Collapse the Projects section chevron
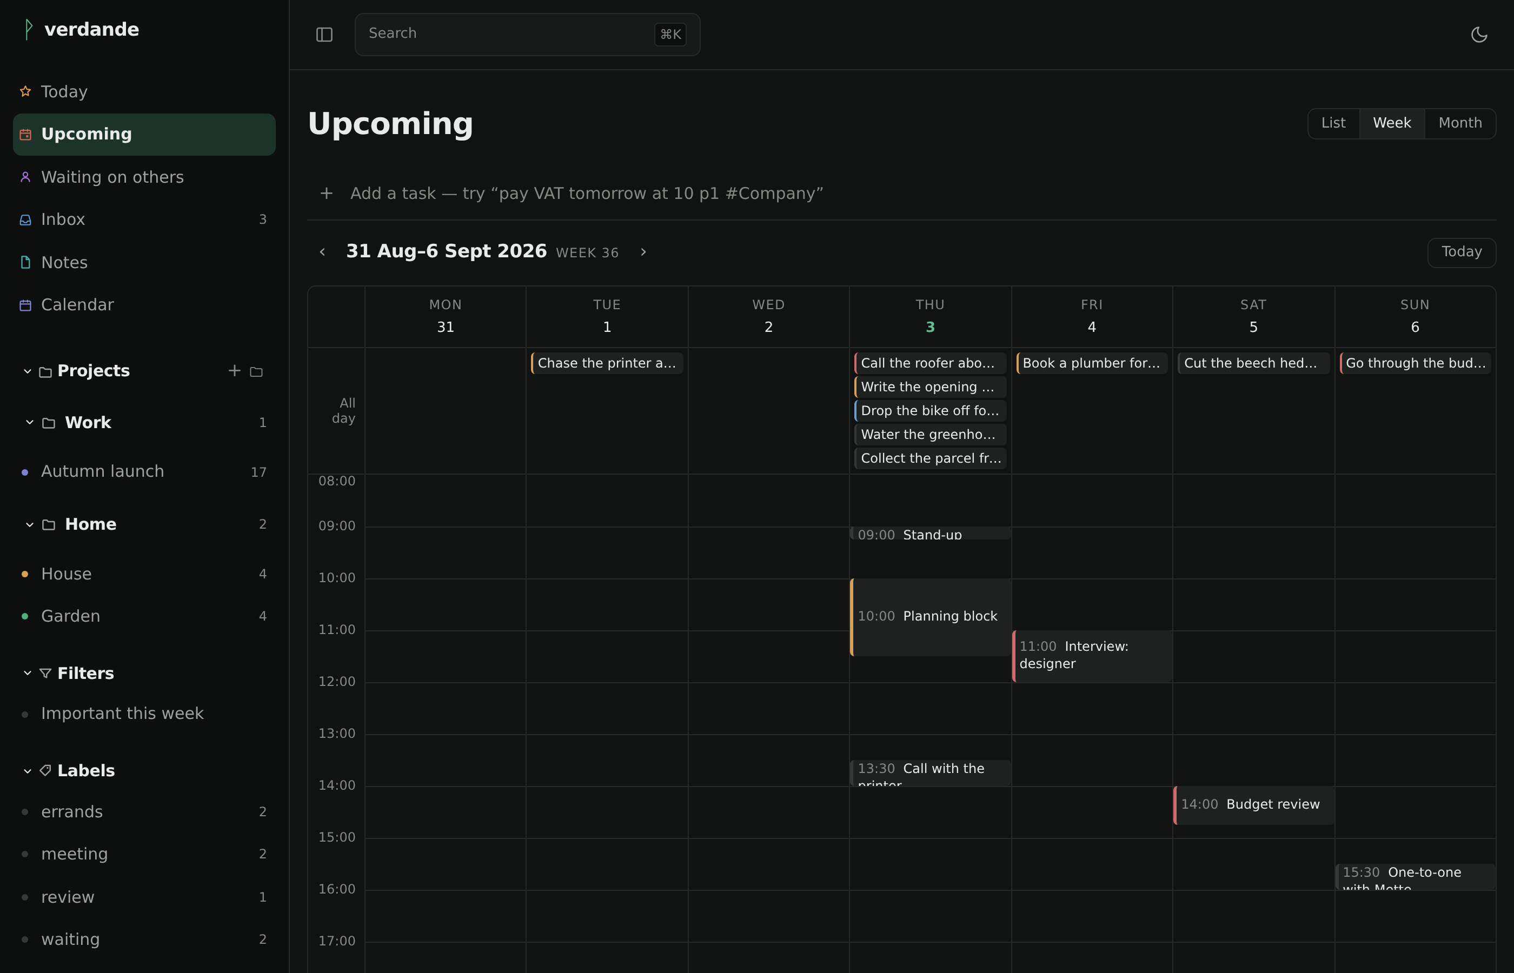 (x=27, y=371)
